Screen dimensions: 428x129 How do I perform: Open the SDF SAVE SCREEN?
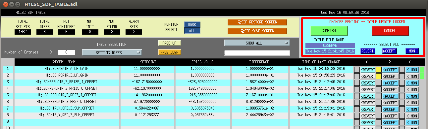coord(257,31)
